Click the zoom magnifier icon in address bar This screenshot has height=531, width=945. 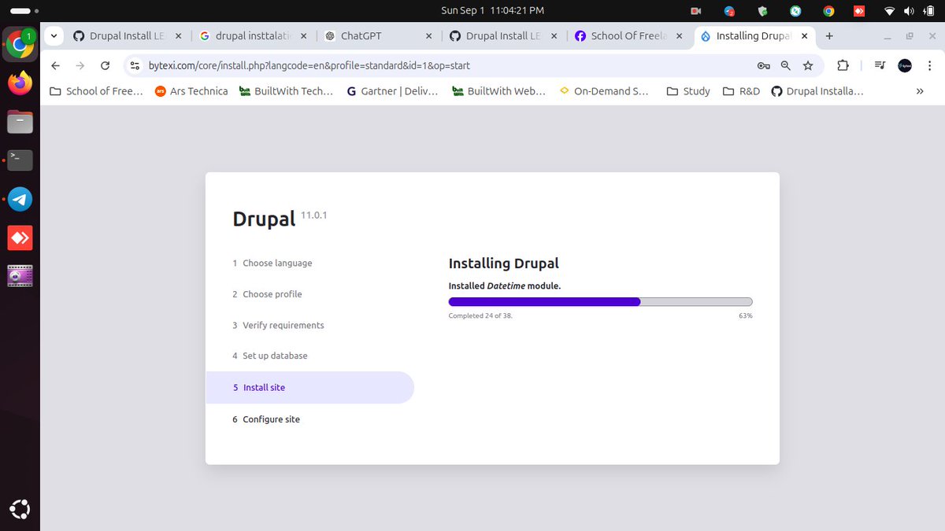pos(786,66)
